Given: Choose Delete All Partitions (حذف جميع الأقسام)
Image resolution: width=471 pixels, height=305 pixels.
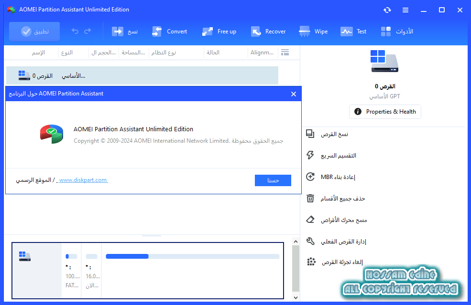Looking at the screenshot, I should (x=336, y=199).
